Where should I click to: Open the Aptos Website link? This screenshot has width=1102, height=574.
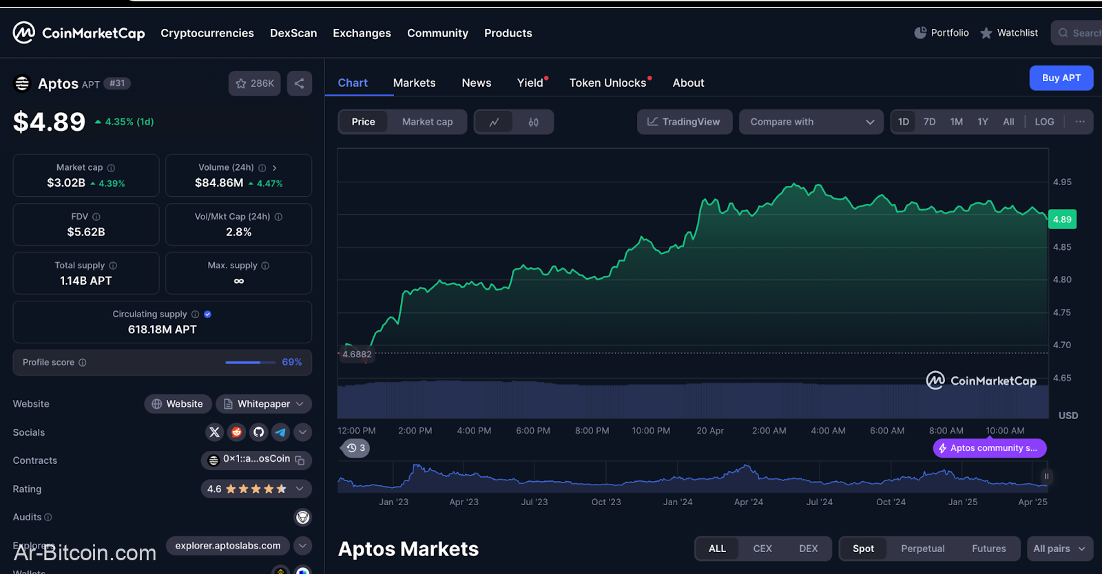178,404
